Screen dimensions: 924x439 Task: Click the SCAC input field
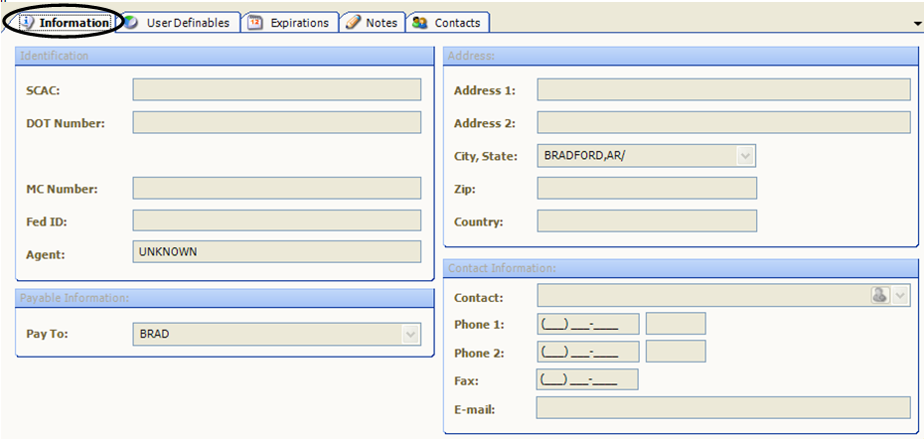pyautogui.click(x=277, y=89)
